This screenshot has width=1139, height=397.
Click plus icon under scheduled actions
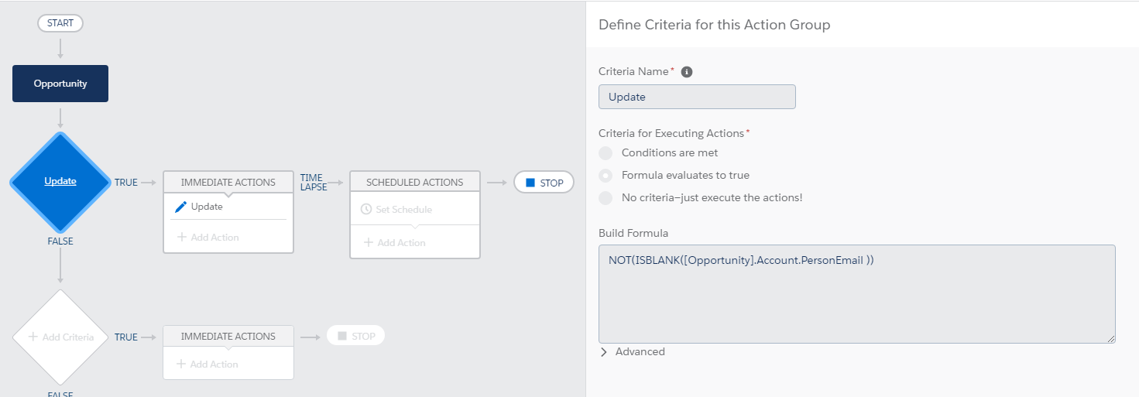pos(368,243)
